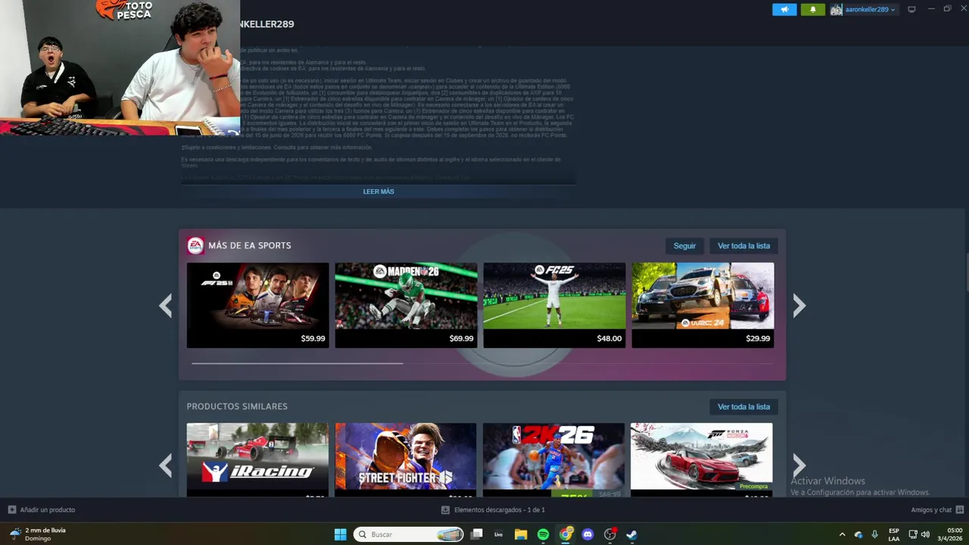
Task: Go to previous similar products
Action: tap(166, 466)
